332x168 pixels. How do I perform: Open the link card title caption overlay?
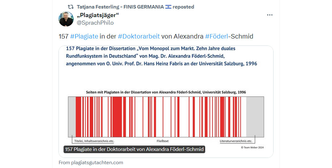134,149
